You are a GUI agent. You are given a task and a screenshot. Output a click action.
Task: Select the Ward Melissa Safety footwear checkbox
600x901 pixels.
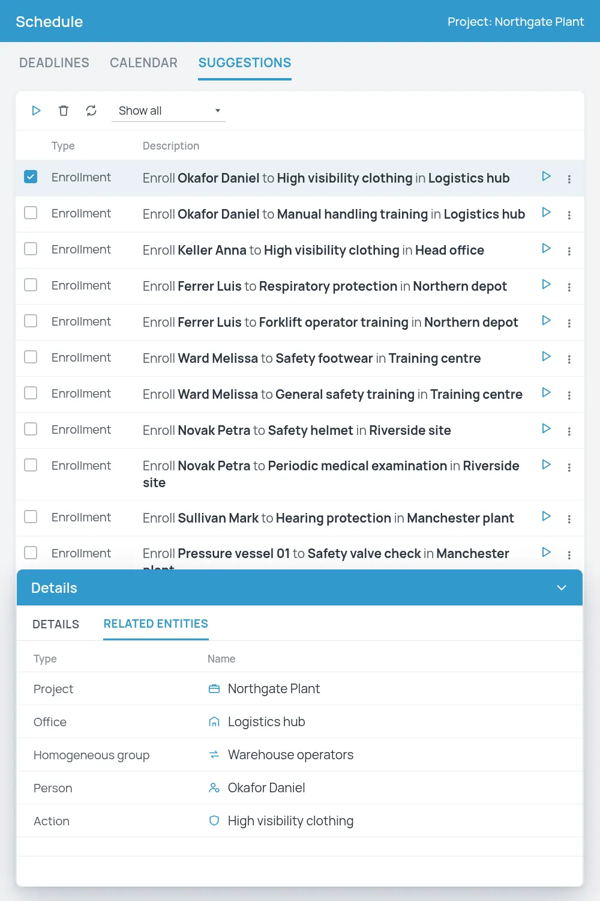coord(31,357)
